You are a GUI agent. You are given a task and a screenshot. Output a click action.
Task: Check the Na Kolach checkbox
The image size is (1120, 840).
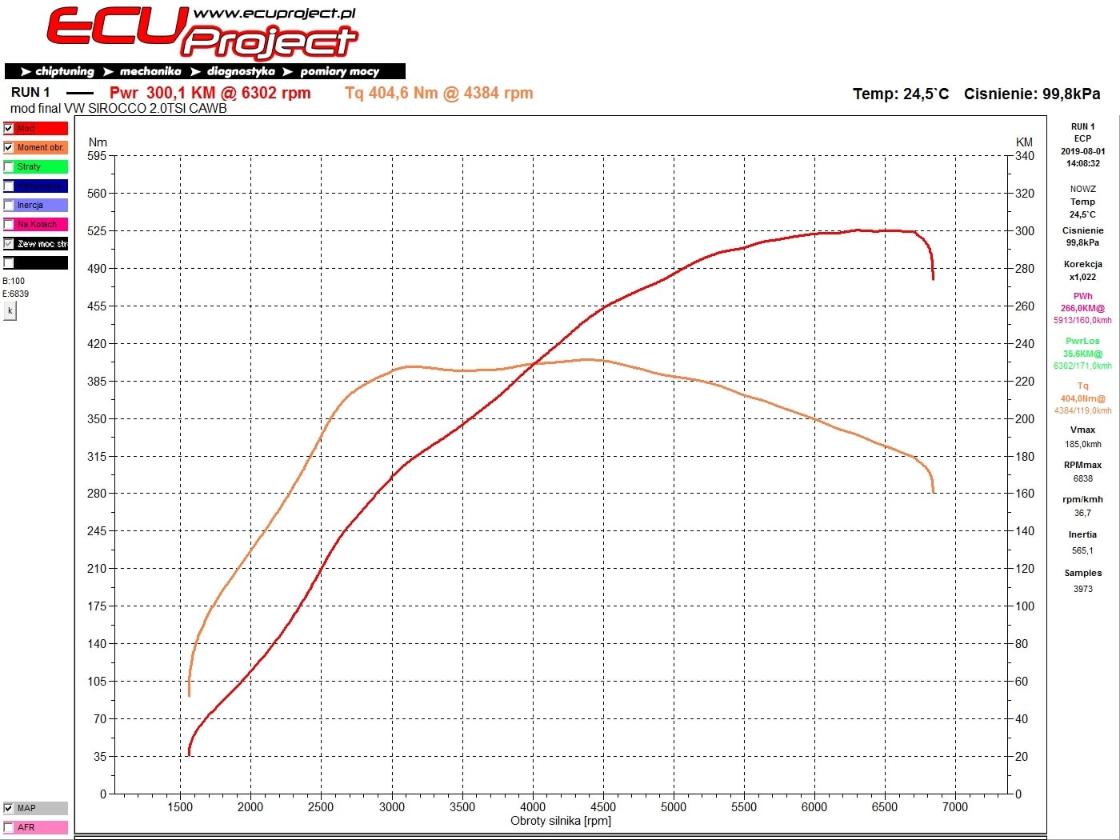(9, 224)
